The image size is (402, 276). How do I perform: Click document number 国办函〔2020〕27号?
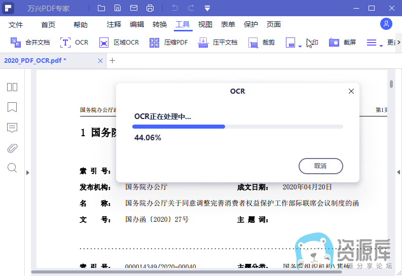click(x=157, y=219)
